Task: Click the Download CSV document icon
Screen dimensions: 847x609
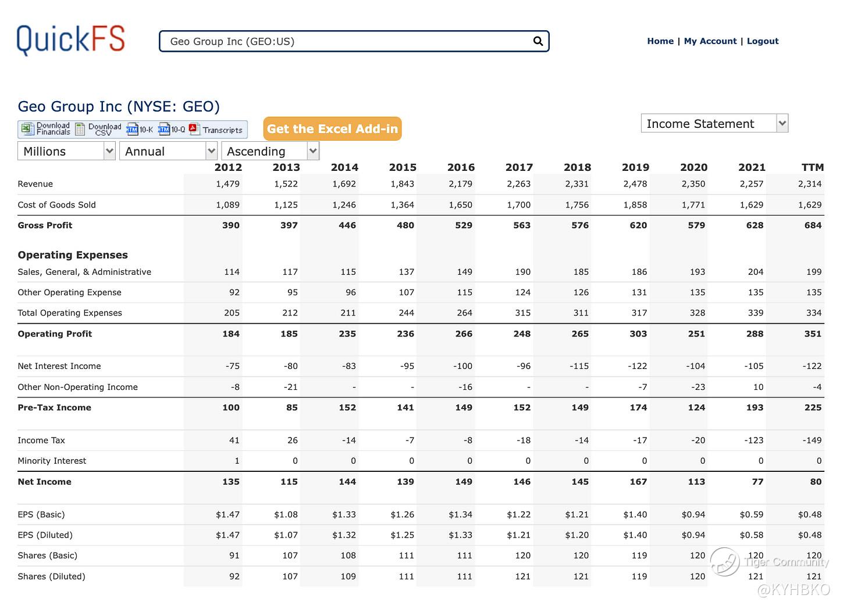Action: [x=80, y=129]
